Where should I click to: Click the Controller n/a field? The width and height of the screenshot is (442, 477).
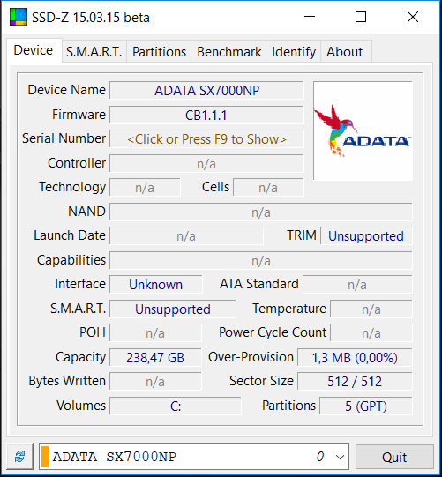[x=206, y=164]
